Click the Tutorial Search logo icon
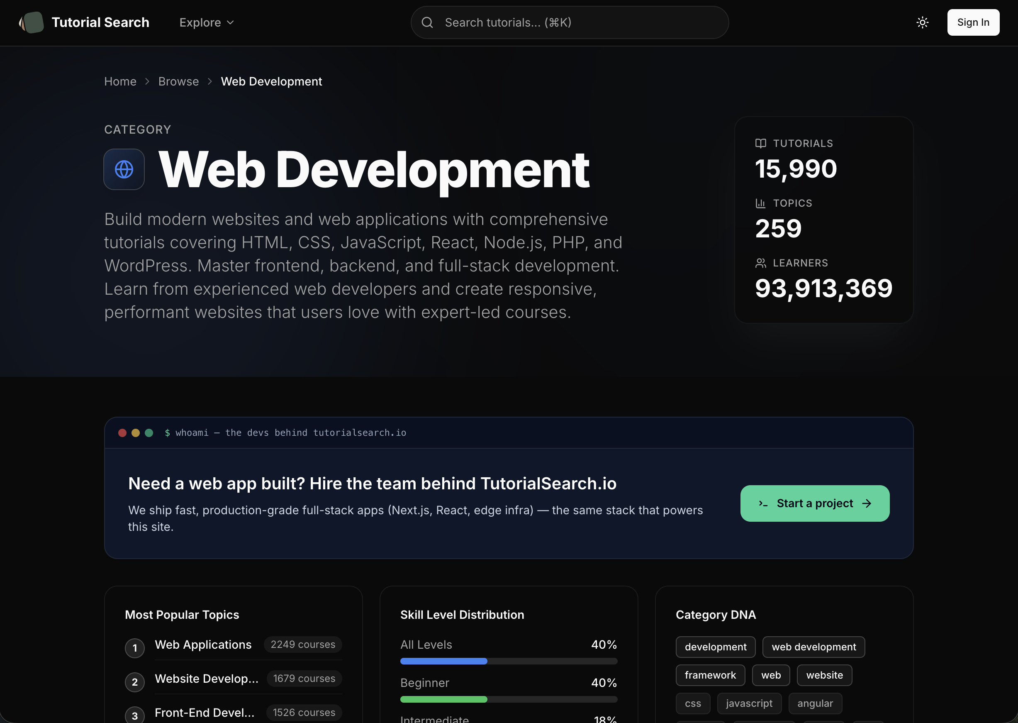 (x=32, y=22)
